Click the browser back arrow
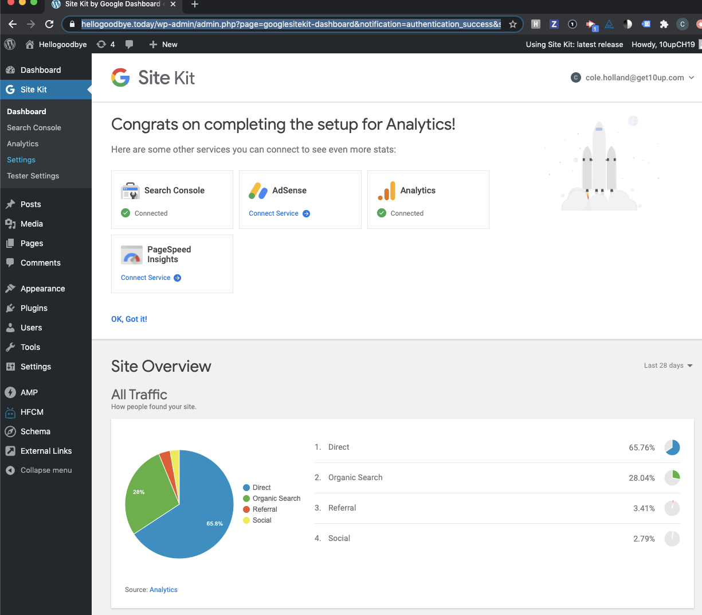The image size is (702, 615). 13,24
